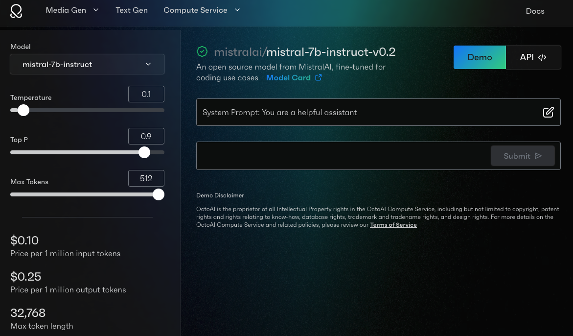Switch to the API tab
573x336 pixels.
point(533,57)
